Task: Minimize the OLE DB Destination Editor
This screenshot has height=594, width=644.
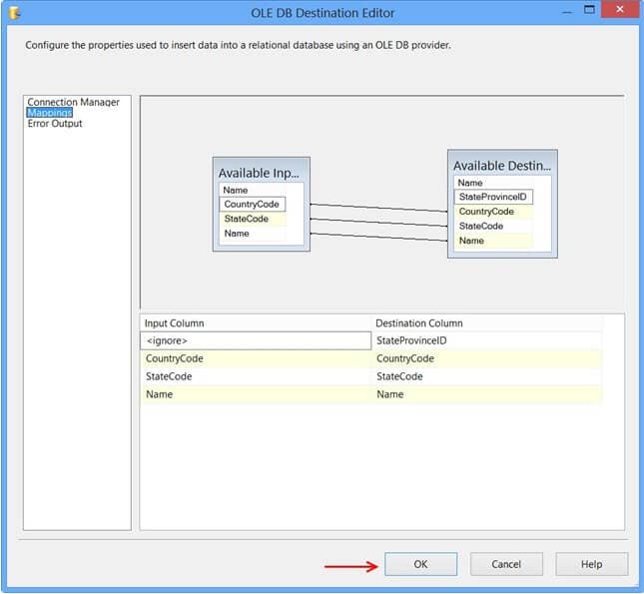Action: click(556, 11)
